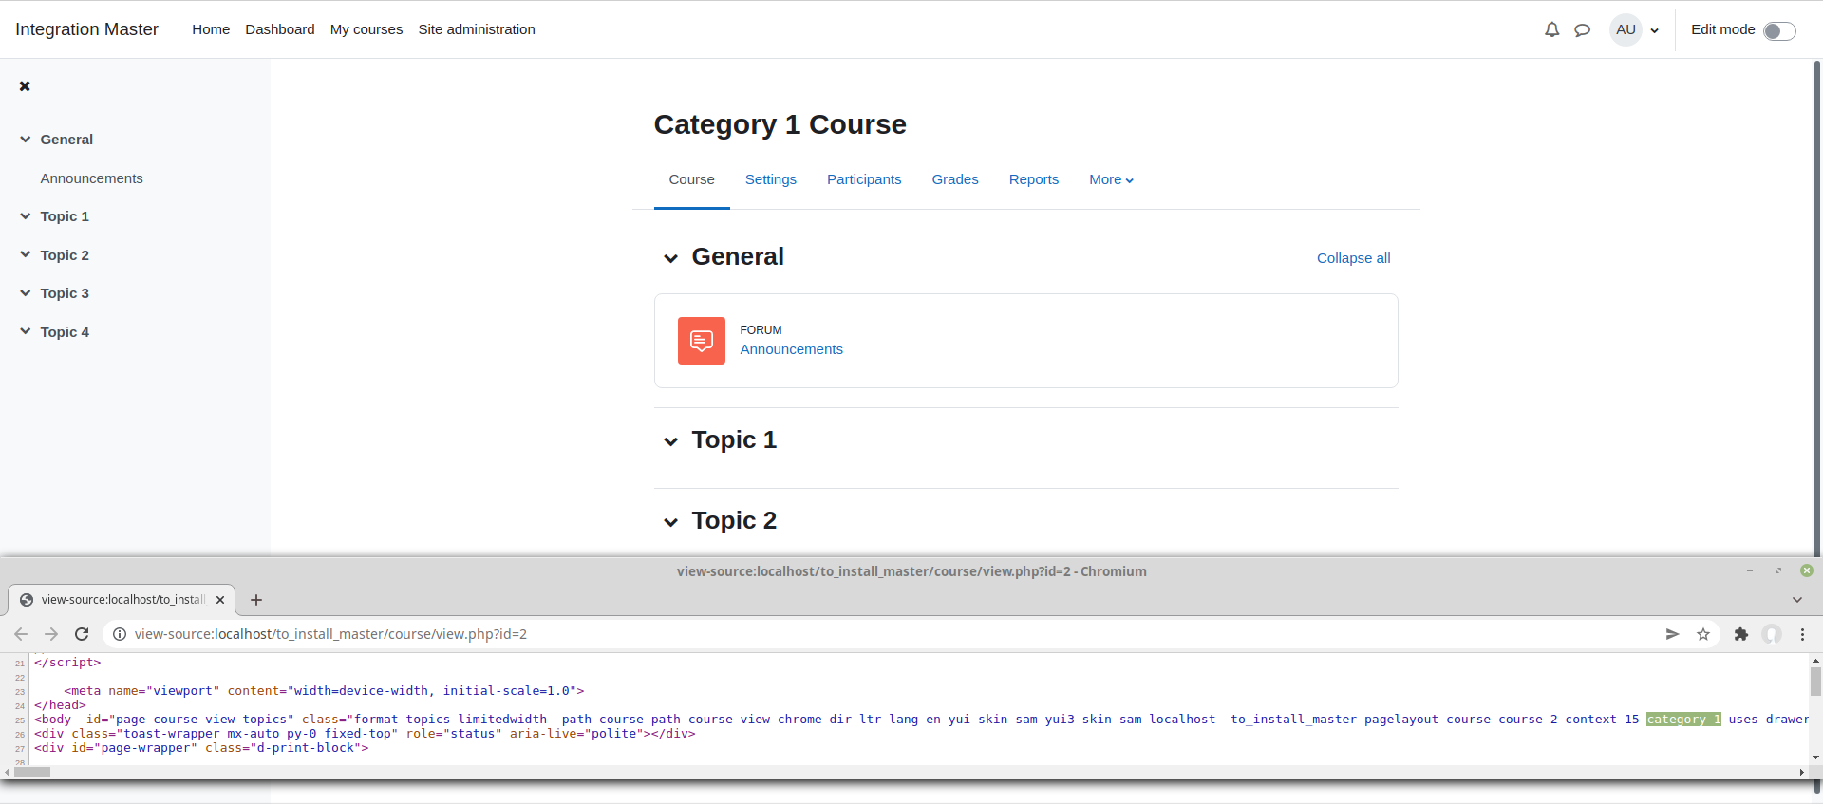Open the notifications bell icon
Screen dimensions: 1823x804
(x=1551, y=29)
